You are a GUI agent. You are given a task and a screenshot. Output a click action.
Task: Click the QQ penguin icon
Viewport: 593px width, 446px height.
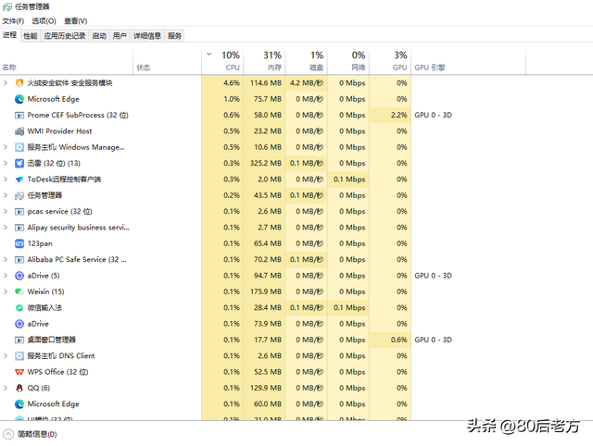click(x=19, y=388)
